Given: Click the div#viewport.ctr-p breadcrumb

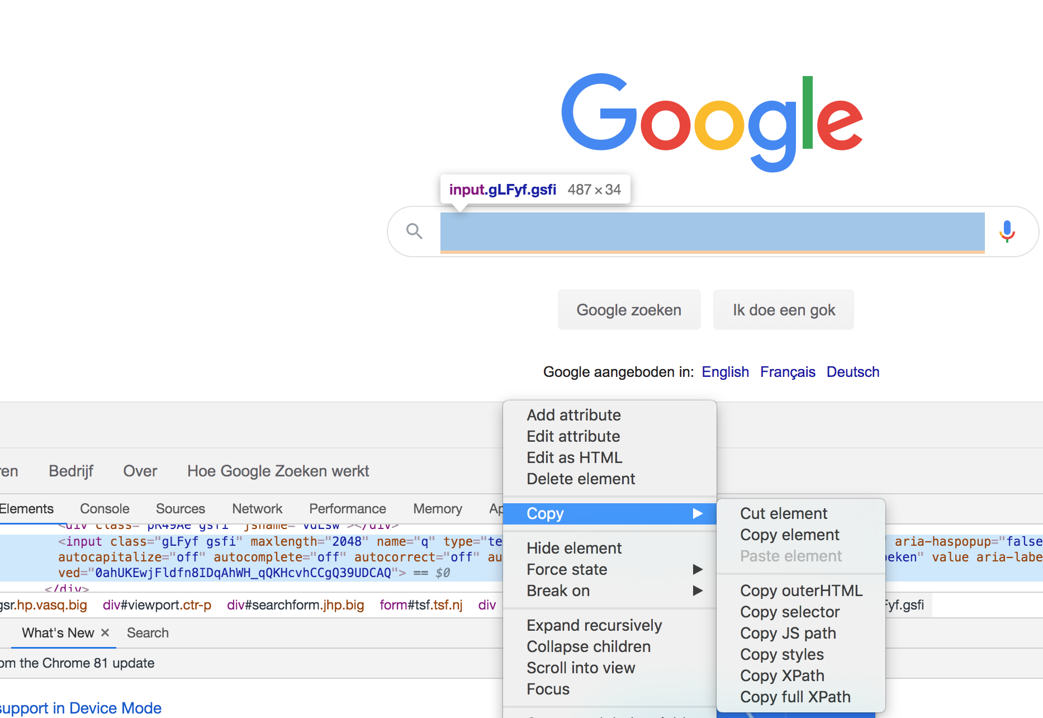Looking at the screenshot, I should [x=157, y=605].
